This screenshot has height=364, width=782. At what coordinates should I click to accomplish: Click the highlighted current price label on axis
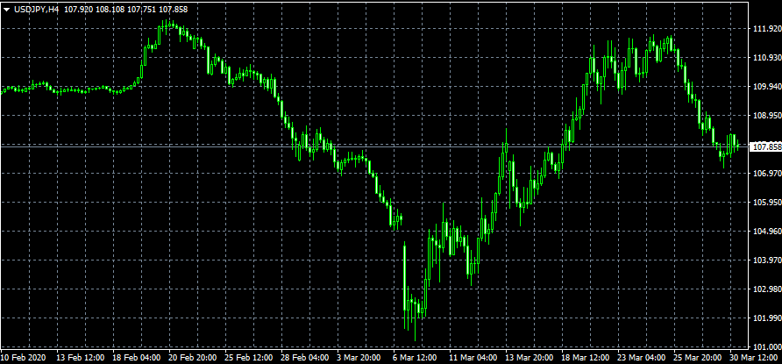[x=766, y=146]
